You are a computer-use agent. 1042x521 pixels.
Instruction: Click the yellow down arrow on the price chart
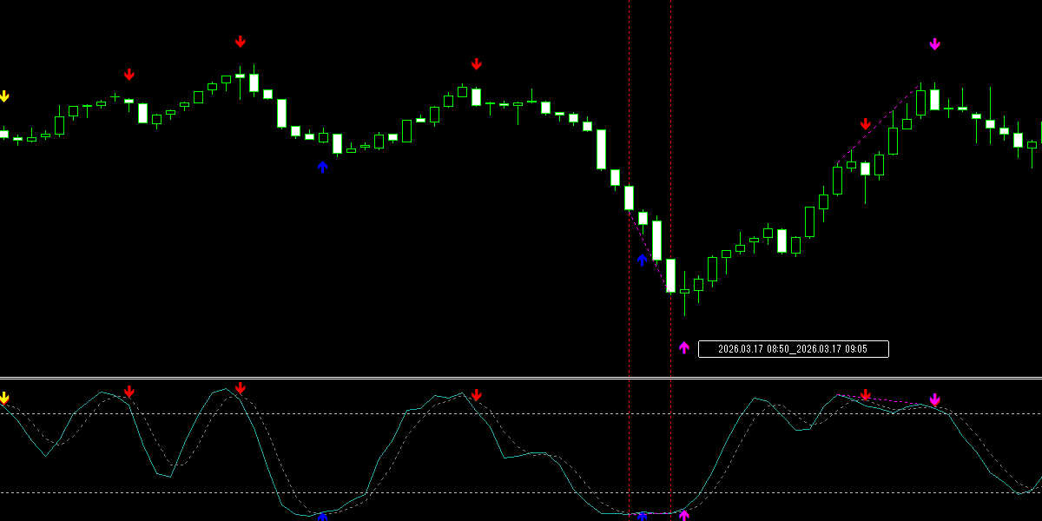pyautogui.click(x=3, y=96)
